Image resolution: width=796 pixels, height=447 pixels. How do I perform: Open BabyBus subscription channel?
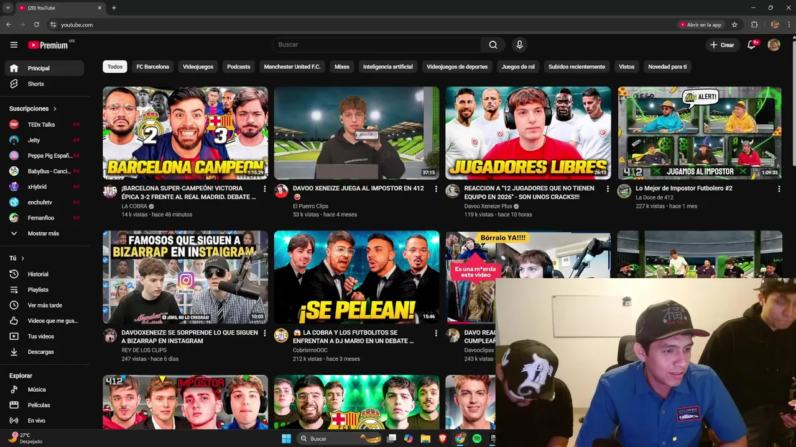pos(44,171)
